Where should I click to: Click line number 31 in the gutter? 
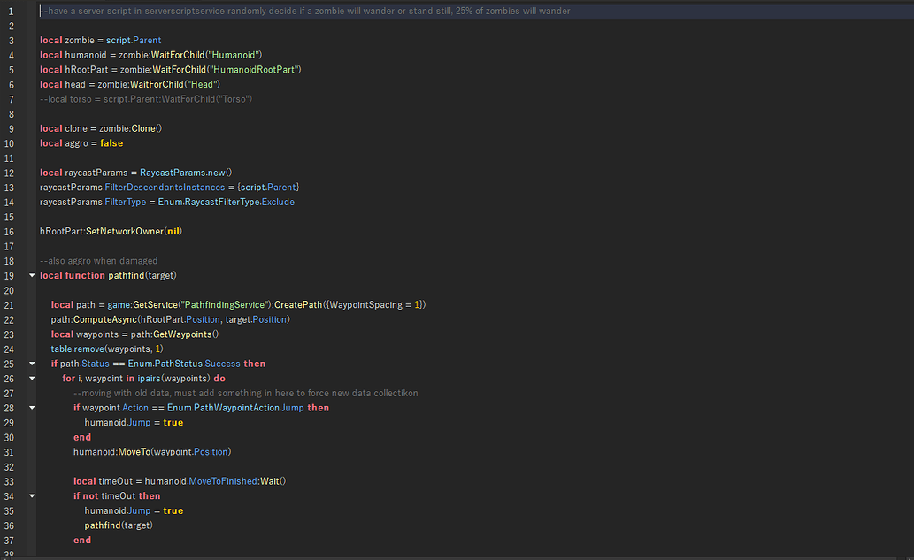[10, 452]
